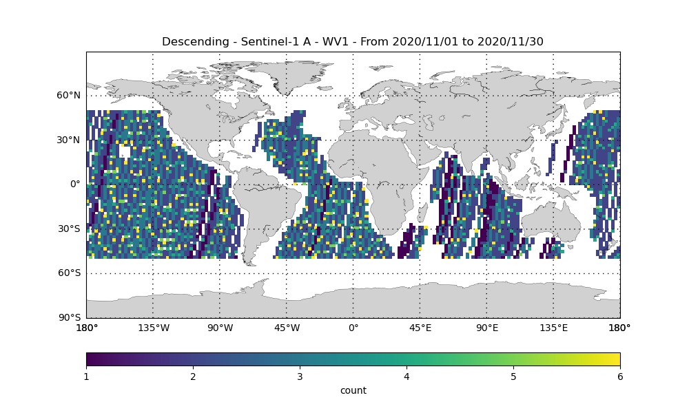Click the 60°S latitude label
Image resolution: width=689 pixels, height=413 pixels.
(x=69, y=273)
